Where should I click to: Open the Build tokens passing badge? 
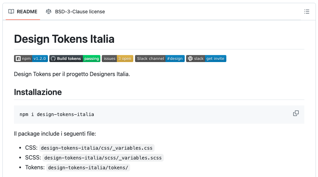[x=75, y=59]
